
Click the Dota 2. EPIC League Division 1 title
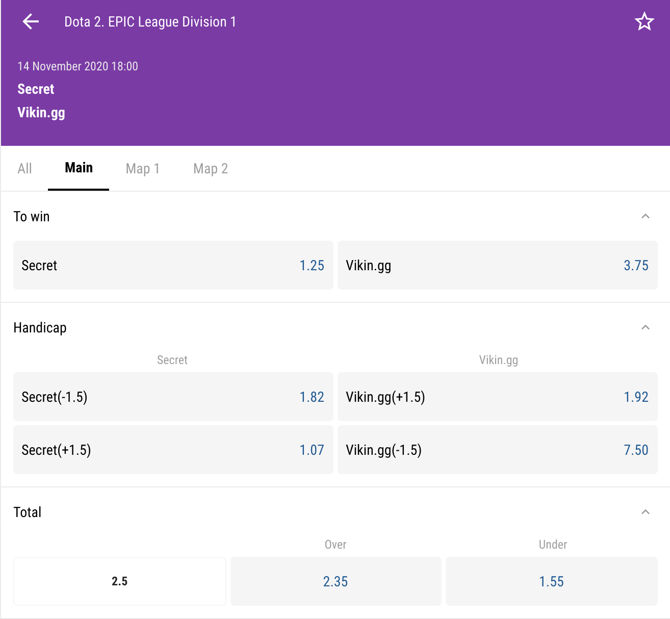[x=150, y=22]
